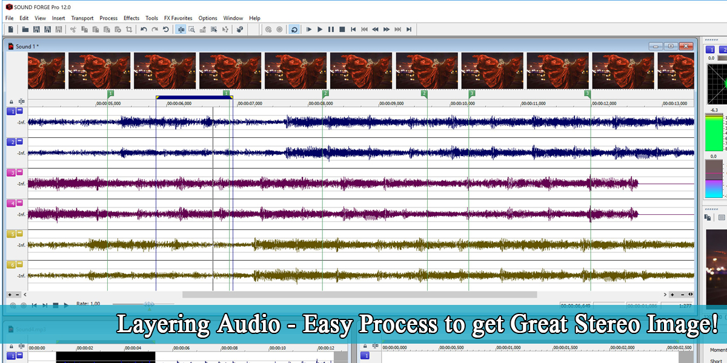Click the Undo icon
Image resolution: width=727 pixels, height=363 pixels.
tap(143, 29)
